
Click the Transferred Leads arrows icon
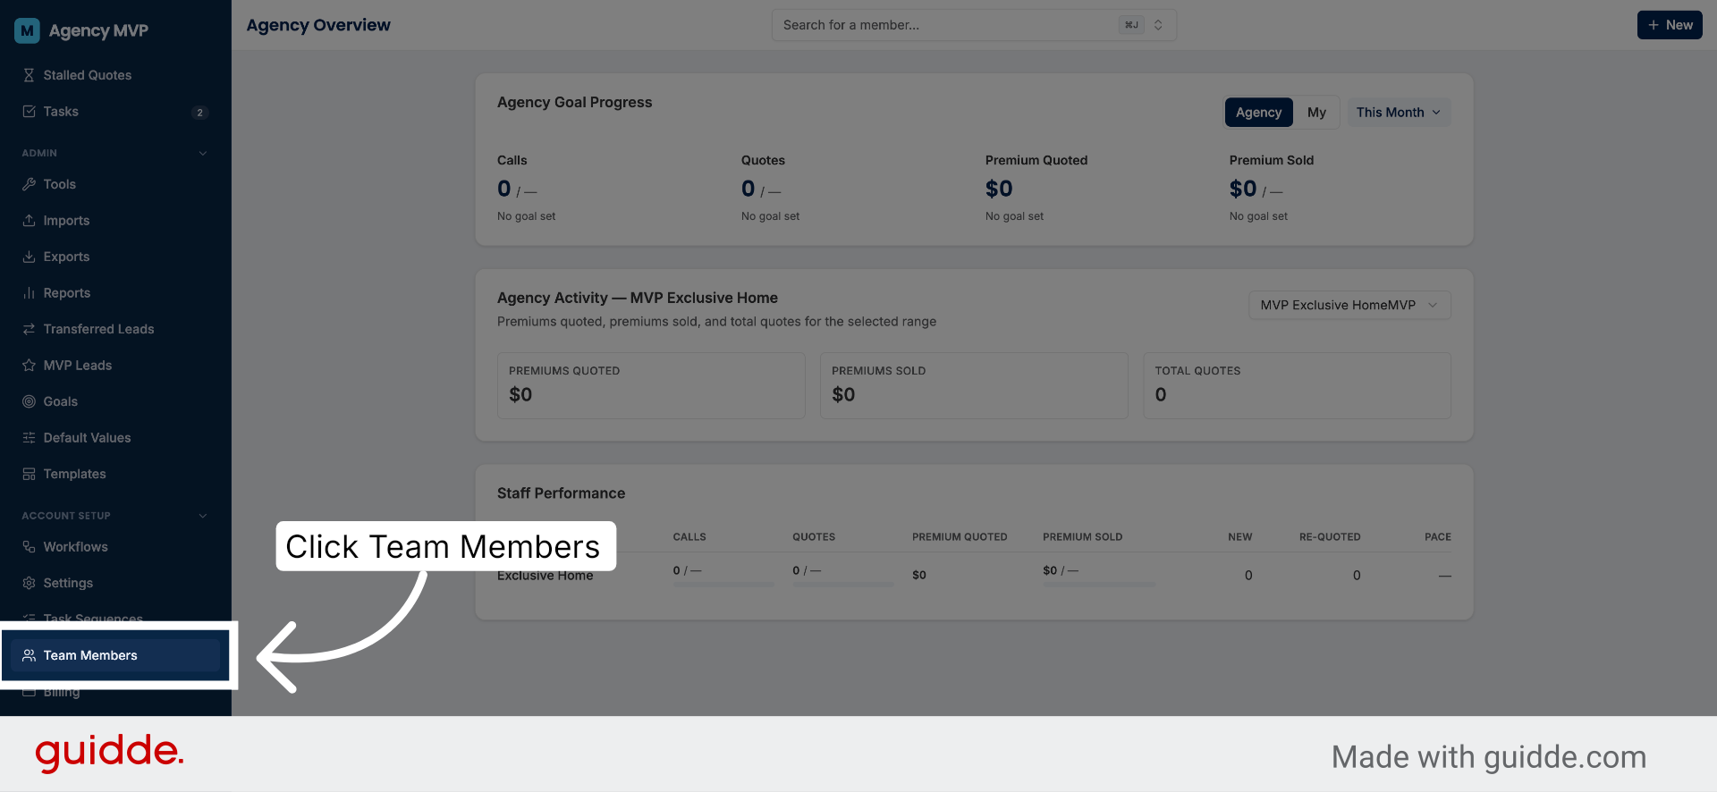click(x=29, y=329)
